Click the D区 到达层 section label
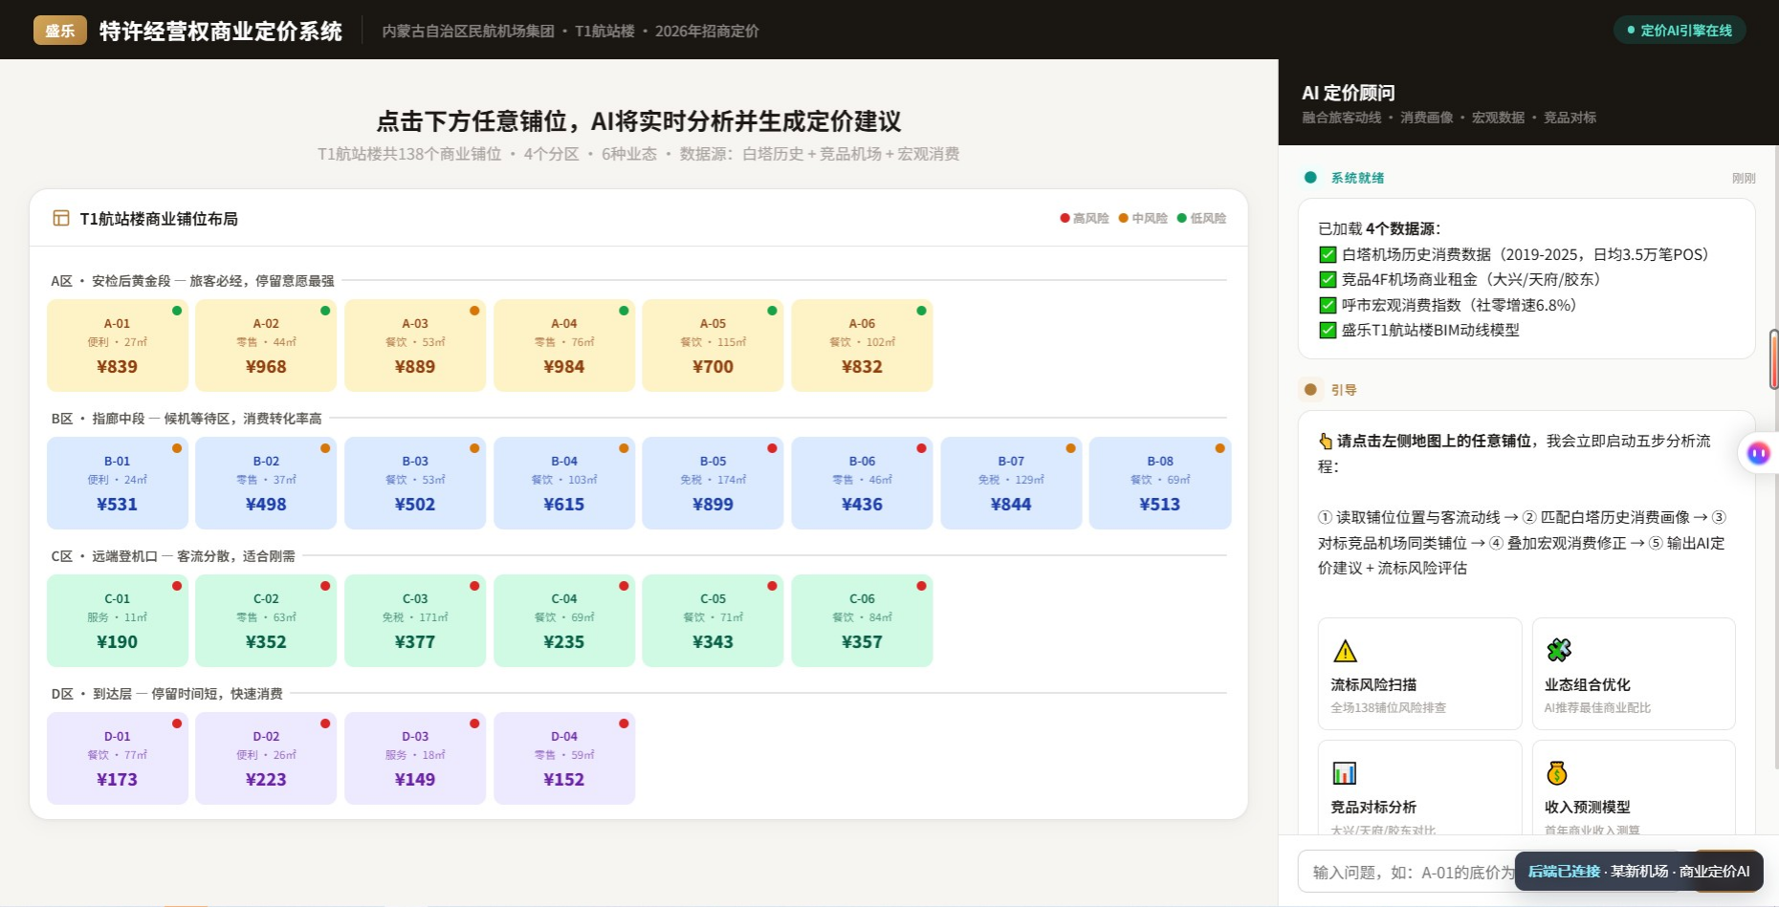The image size is (1779, 907). point(166,694)
